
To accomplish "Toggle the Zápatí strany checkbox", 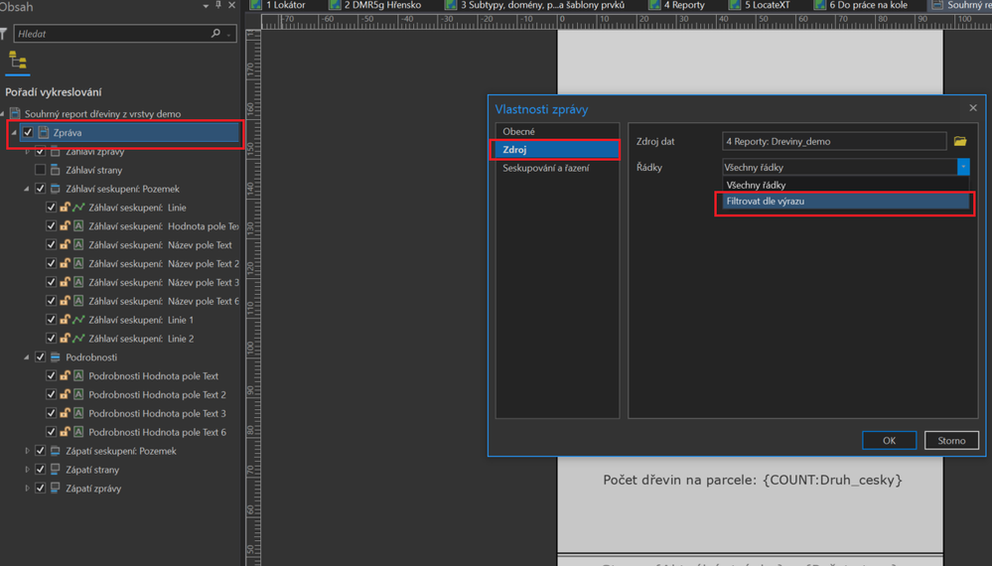I will [x=40, y=470].
